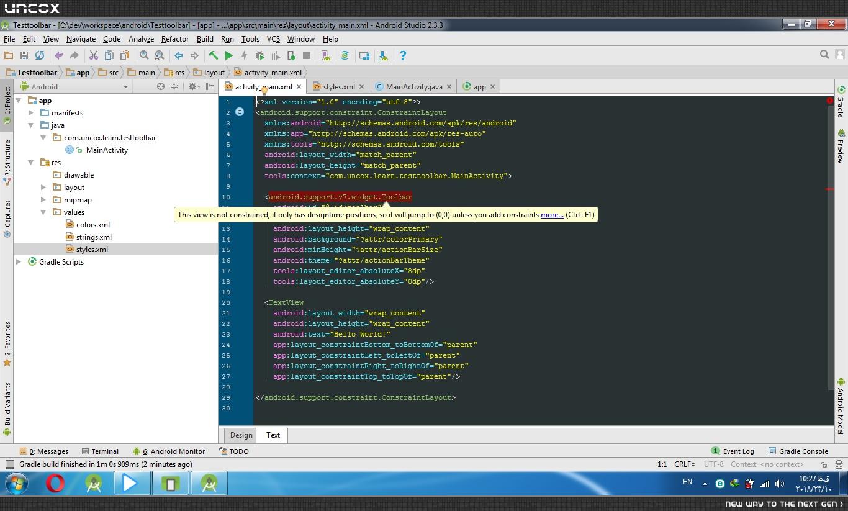Follow the 'more...' link in tooltip

click(x=552, y=215)
